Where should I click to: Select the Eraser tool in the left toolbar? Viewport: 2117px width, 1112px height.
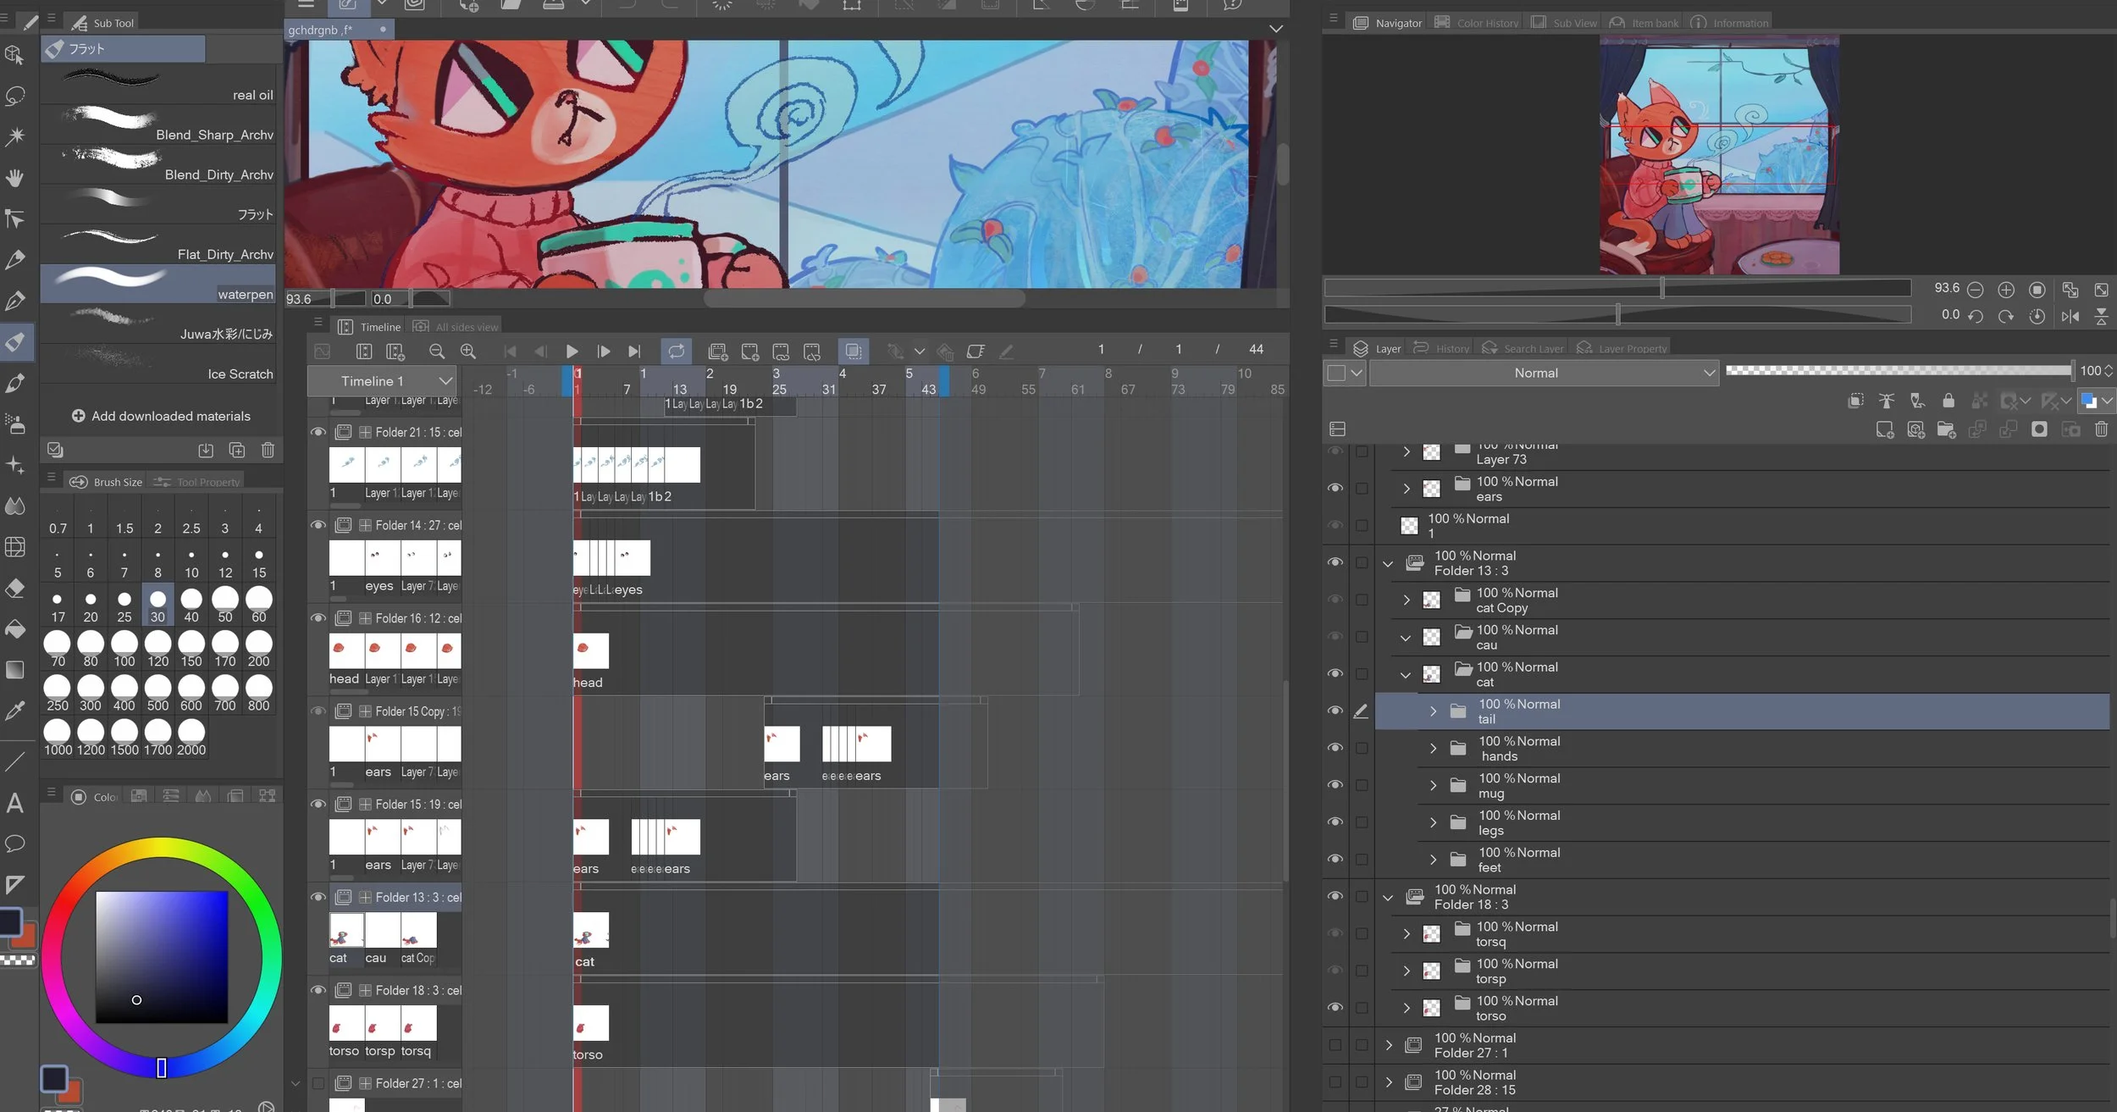click(14, 588)
